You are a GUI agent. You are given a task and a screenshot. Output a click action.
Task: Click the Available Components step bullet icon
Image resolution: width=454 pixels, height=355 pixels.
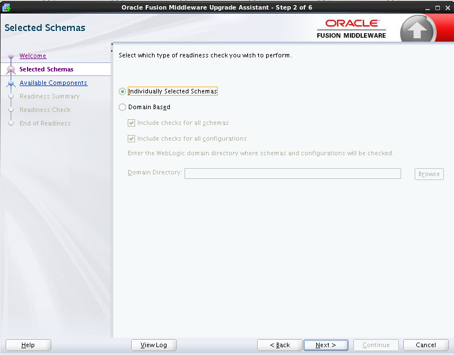(11, 83)
